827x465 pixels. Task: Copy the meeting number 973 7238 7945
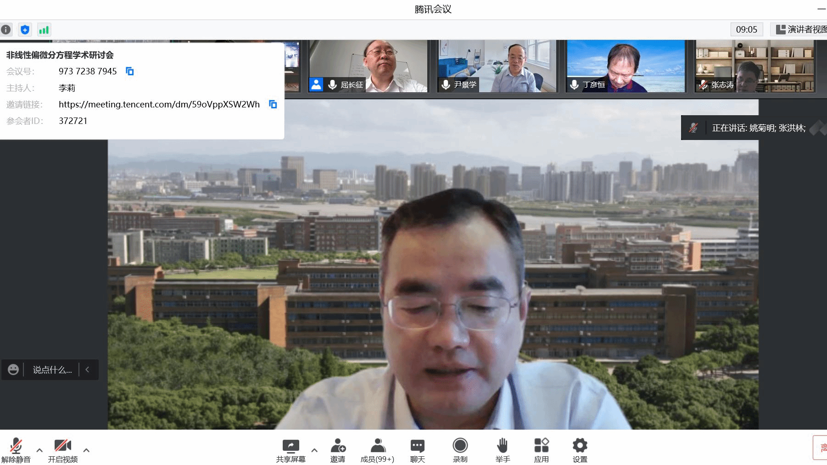point(130,71)
